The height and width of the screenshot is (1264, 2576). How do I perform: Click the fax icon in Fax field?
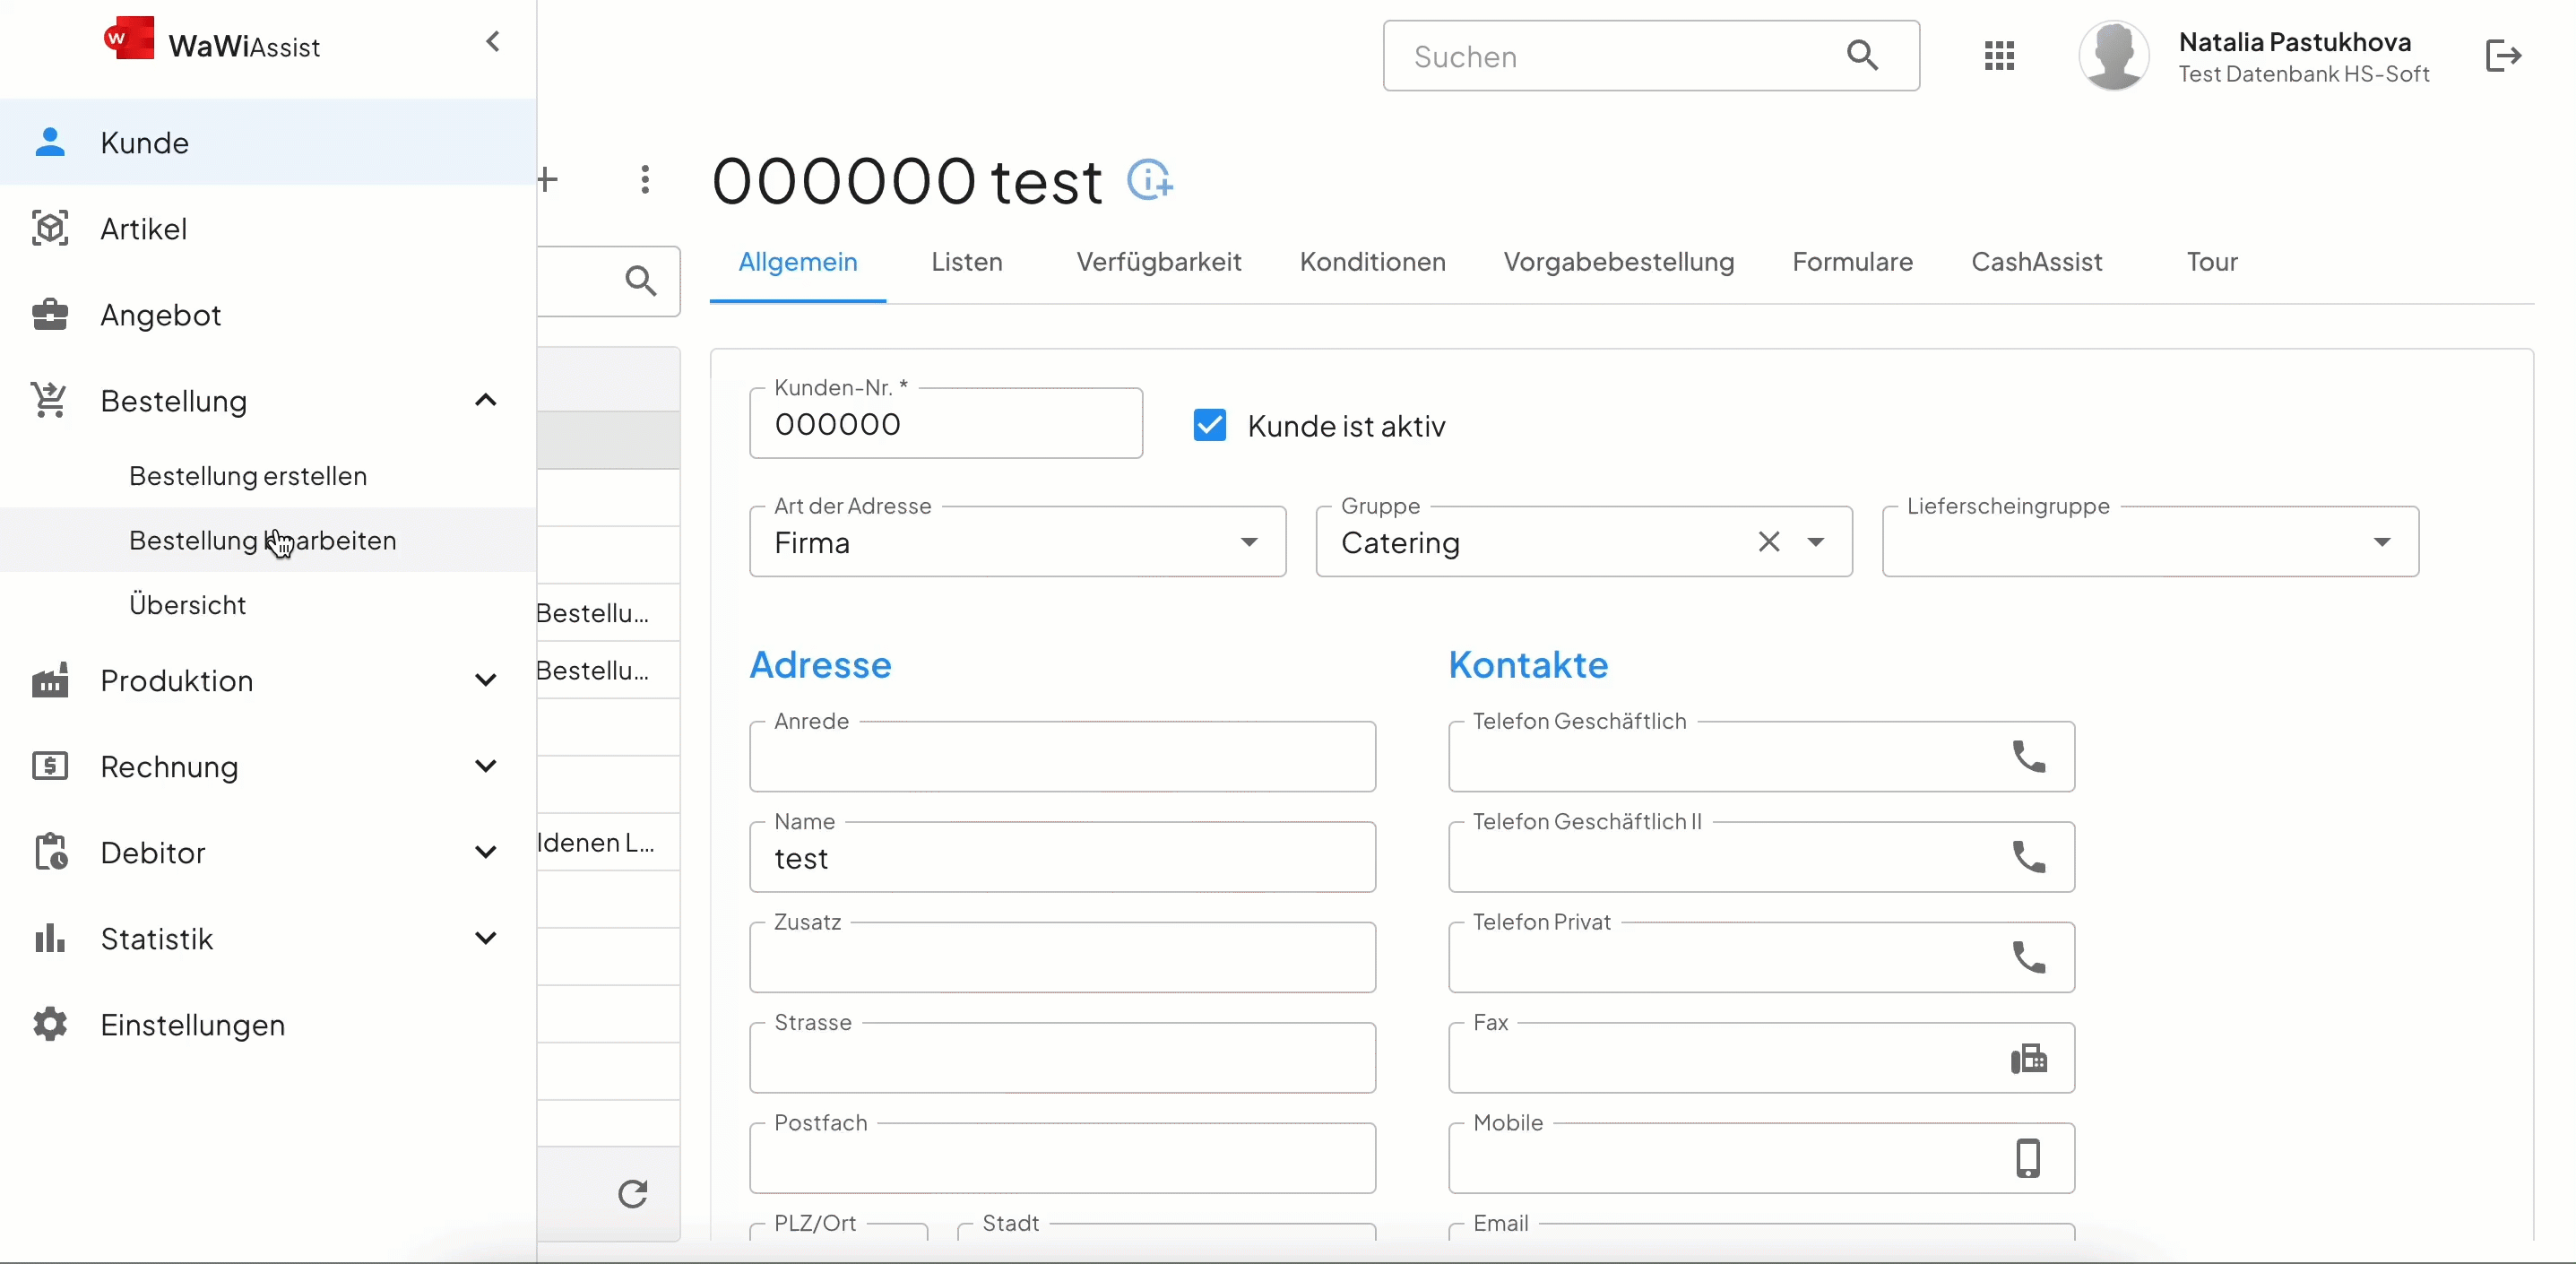coord(2028,1058)
